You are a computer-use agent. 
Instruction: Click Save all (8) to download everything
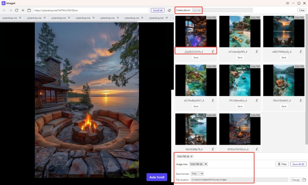[298, 164]
